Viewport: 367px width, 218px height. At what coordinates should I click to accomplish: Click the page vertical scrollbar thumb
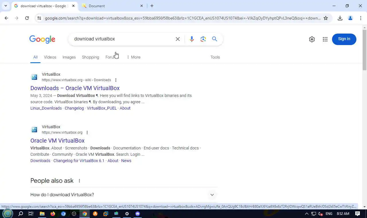coord(364,50)
